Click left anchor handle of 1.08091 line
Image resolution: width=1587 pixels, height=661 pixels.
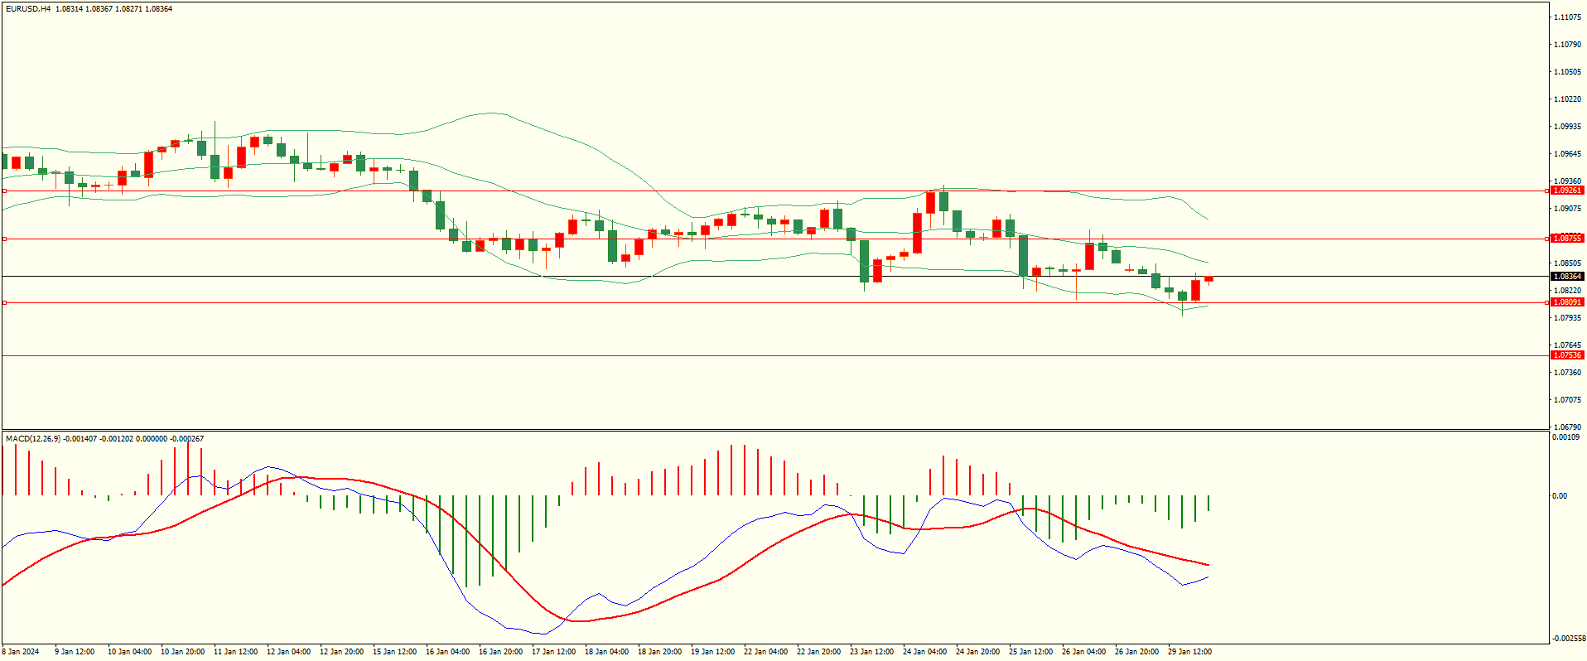pos(4,302)
